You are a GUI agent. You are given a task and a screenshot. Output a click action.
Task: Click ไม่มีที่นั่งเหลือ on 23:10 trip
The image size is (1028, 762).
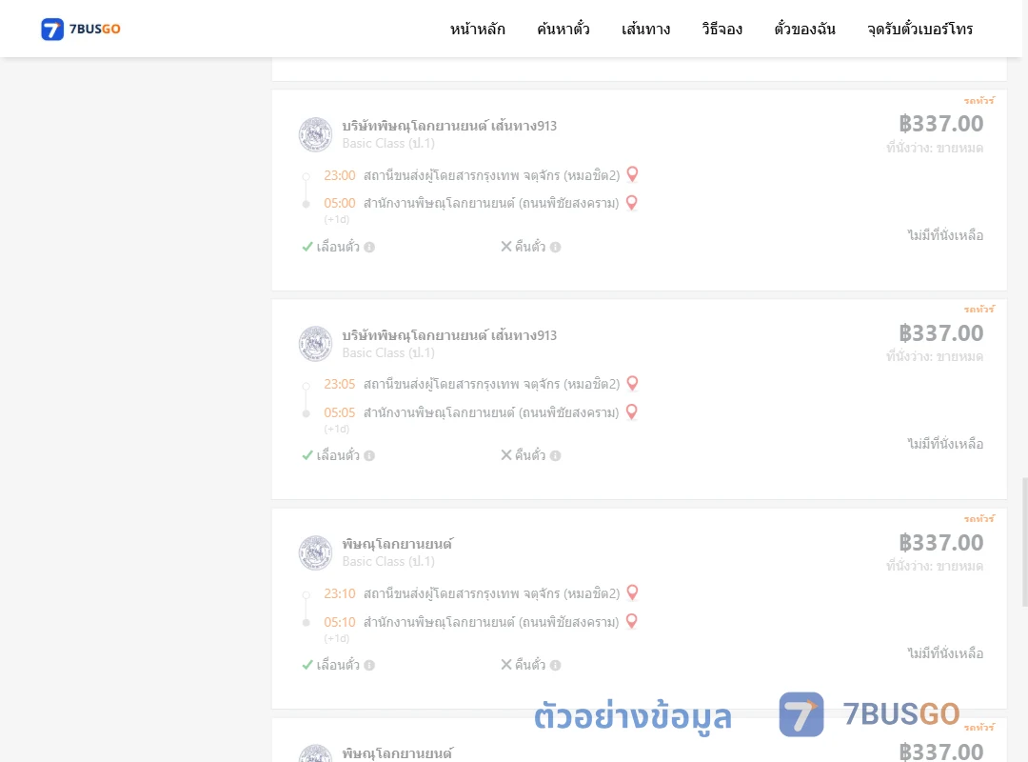click(945, 653)
